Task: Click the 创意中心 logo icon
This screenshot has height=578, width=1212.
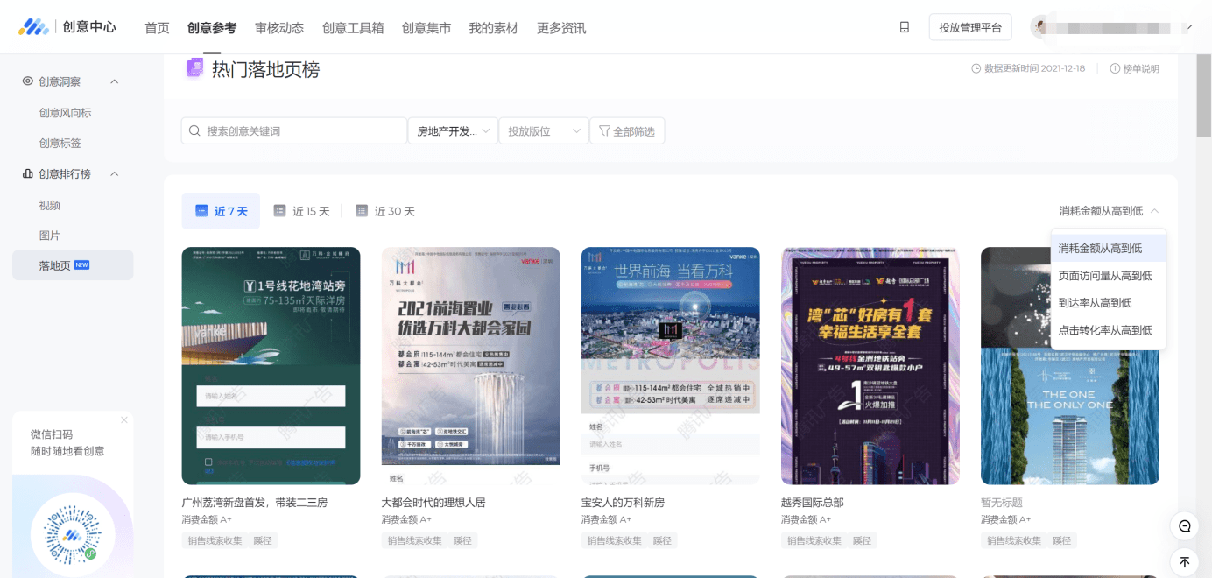Action: [34, 27]
